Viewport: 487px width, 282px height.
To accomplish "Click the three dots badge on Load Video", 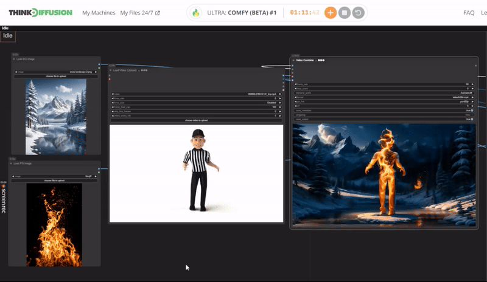I will pyautogui.click(x=144, y=70).
